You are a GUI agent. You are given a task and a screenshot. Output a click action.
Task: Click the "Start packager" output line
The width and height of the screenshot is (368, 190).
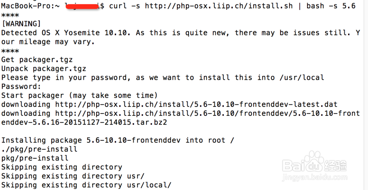79,96
